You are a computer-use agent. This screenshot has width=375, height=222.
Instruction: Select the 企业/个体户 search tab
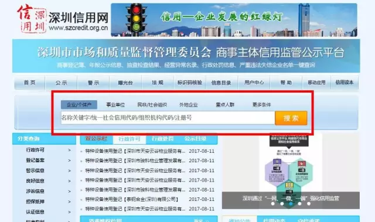coord(79,105)
